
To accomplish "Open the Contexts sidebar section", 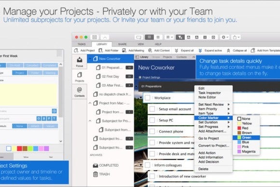I will point(80,92).
